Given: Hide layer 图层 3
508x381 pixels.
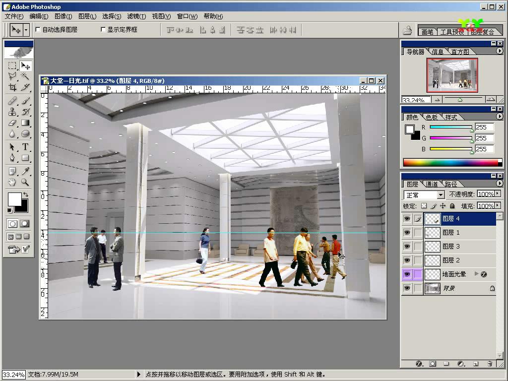Looking at the screenshot, I should 407,246.
